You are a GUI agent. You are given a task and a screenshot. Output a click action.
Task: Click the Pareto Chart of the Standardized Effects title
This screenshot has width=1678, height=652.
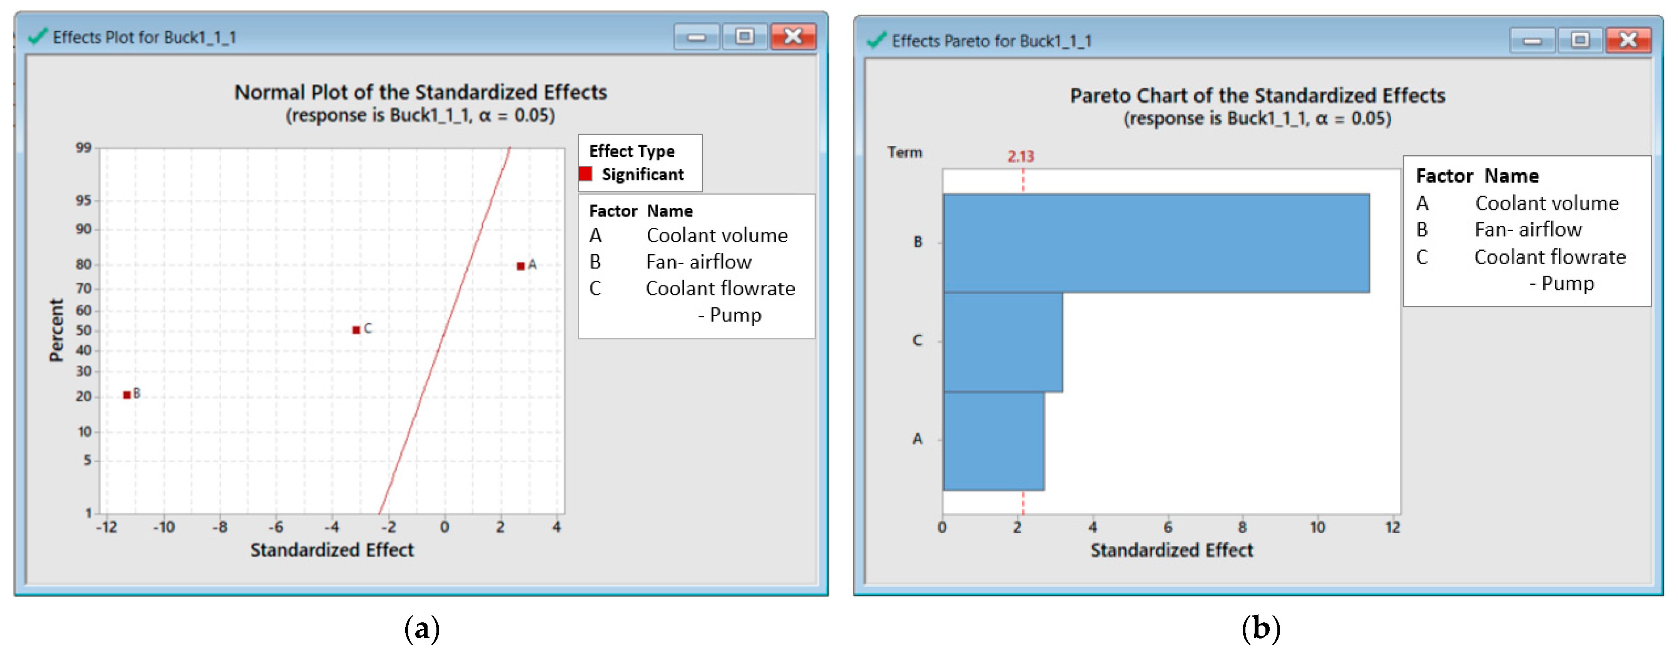[x=1257, y=95]
